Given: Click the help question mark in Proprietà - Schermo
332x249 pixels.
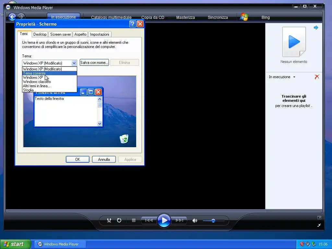Looking at the screenshot, I should [x=133, y=24].
